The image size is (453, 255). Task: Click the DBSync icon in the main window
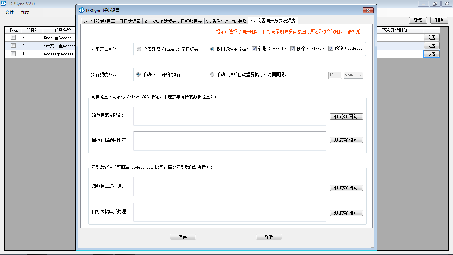(x=3, y=3)
